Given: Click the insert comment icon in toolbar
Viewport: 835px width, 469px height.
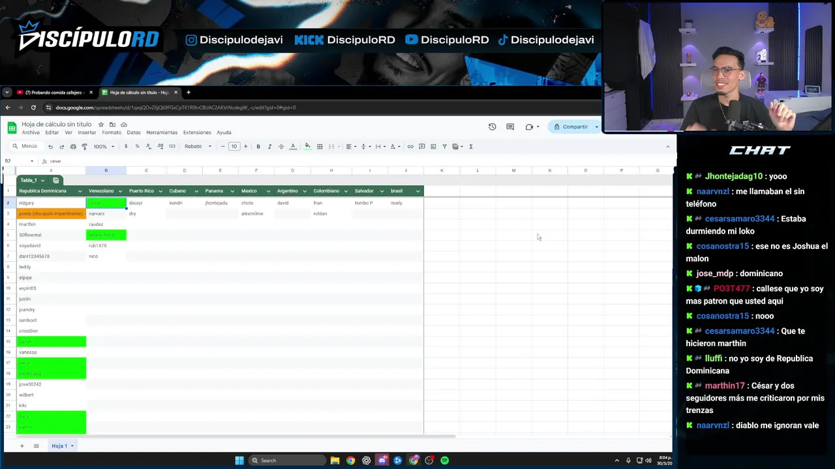Looking at the screenshot, I should [x=422, y=147].
